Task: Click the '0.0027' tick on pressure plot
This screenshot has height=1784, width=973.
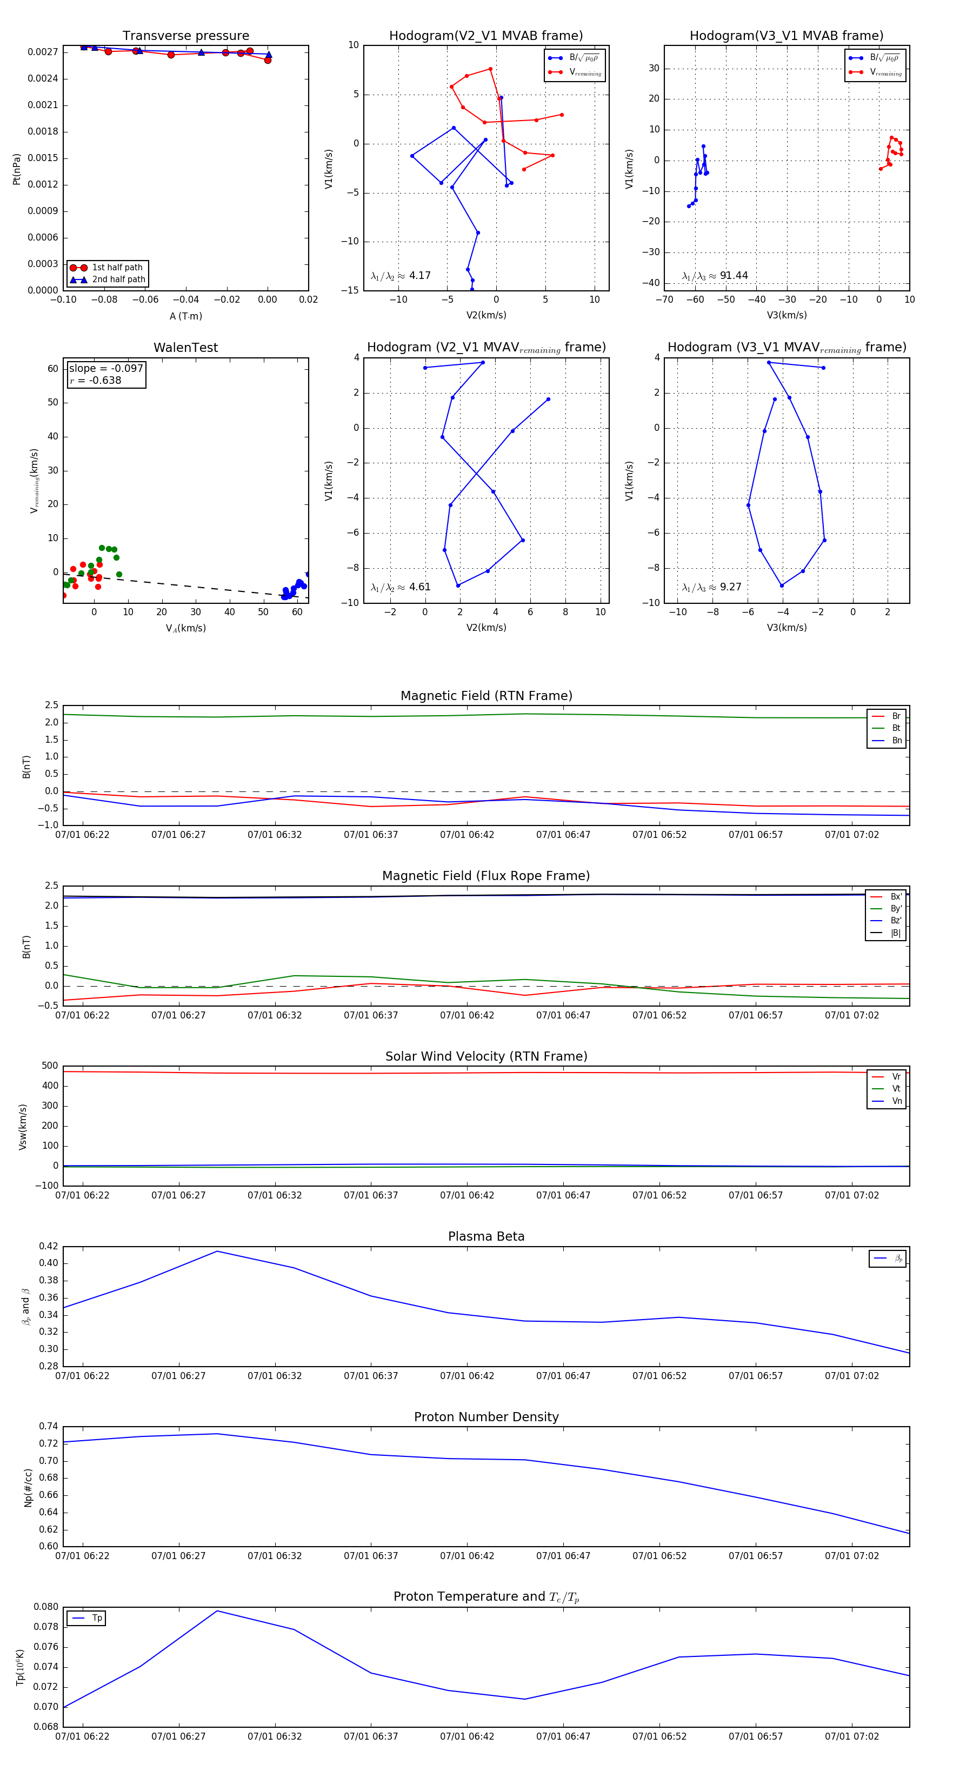Action: (x=43, y=52)
